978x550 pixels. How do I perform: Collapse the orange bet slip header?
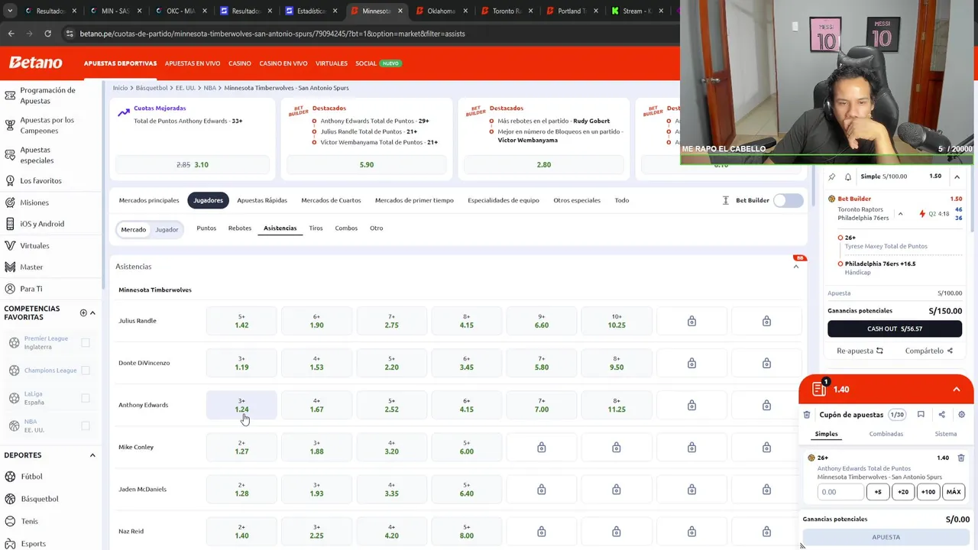956,390
